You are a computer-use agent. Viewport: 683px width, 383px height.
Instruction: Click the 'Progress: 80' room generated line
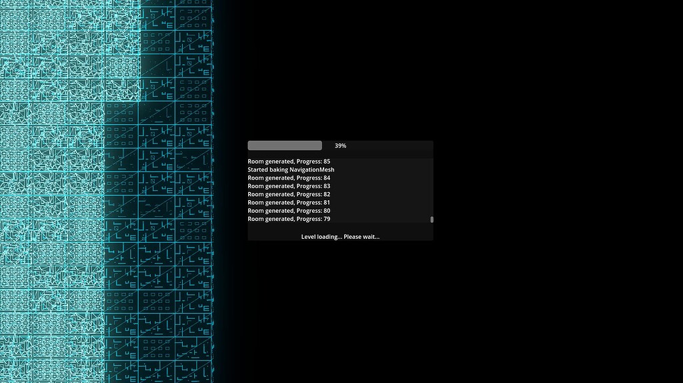(x=289, y=211)
